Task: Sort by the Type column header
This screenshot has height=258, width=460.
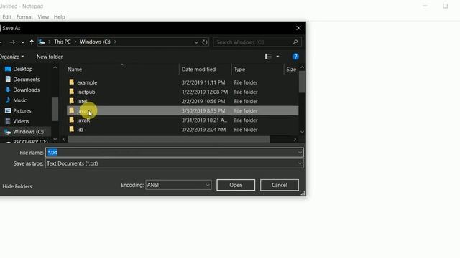Action: click(x=239, y=70)
